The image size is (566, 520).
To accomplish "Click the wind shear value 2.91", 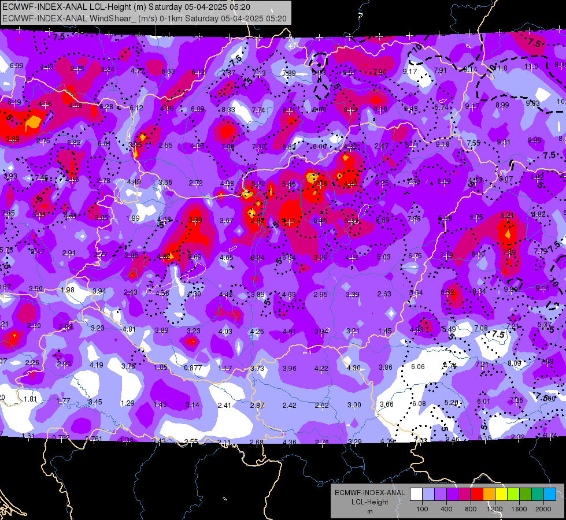I will tap(69, 253).
